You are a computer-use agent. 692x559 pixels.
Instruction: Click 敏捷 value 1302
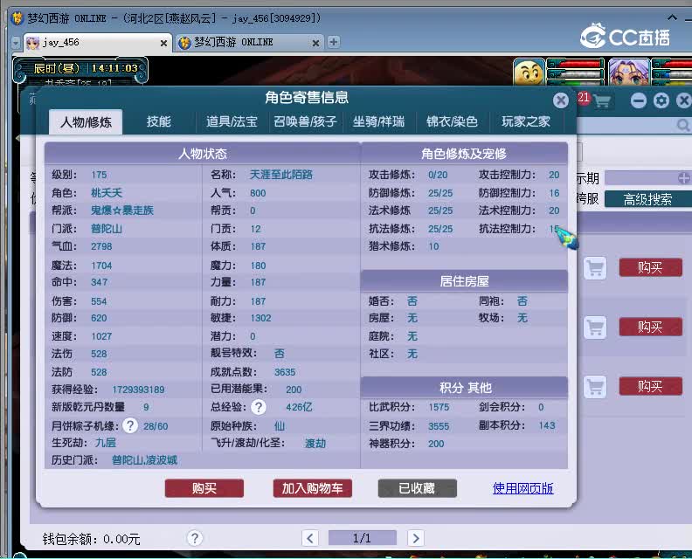261,318
